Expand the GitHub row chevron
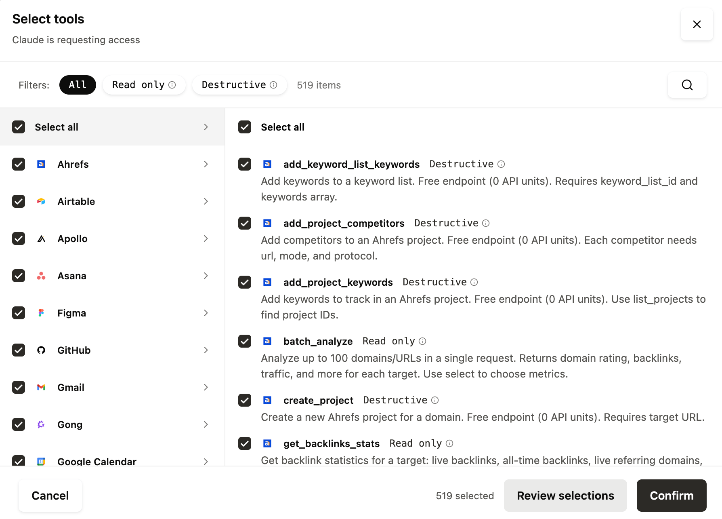The width and height of the screenshot is (722, 519). pyautogui.click(x=206, y=350)
